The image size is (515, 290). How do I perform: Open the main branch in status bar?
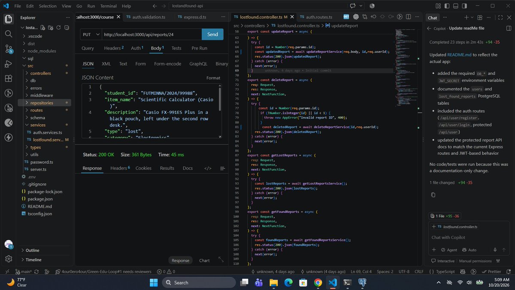(x=23, y=272)
